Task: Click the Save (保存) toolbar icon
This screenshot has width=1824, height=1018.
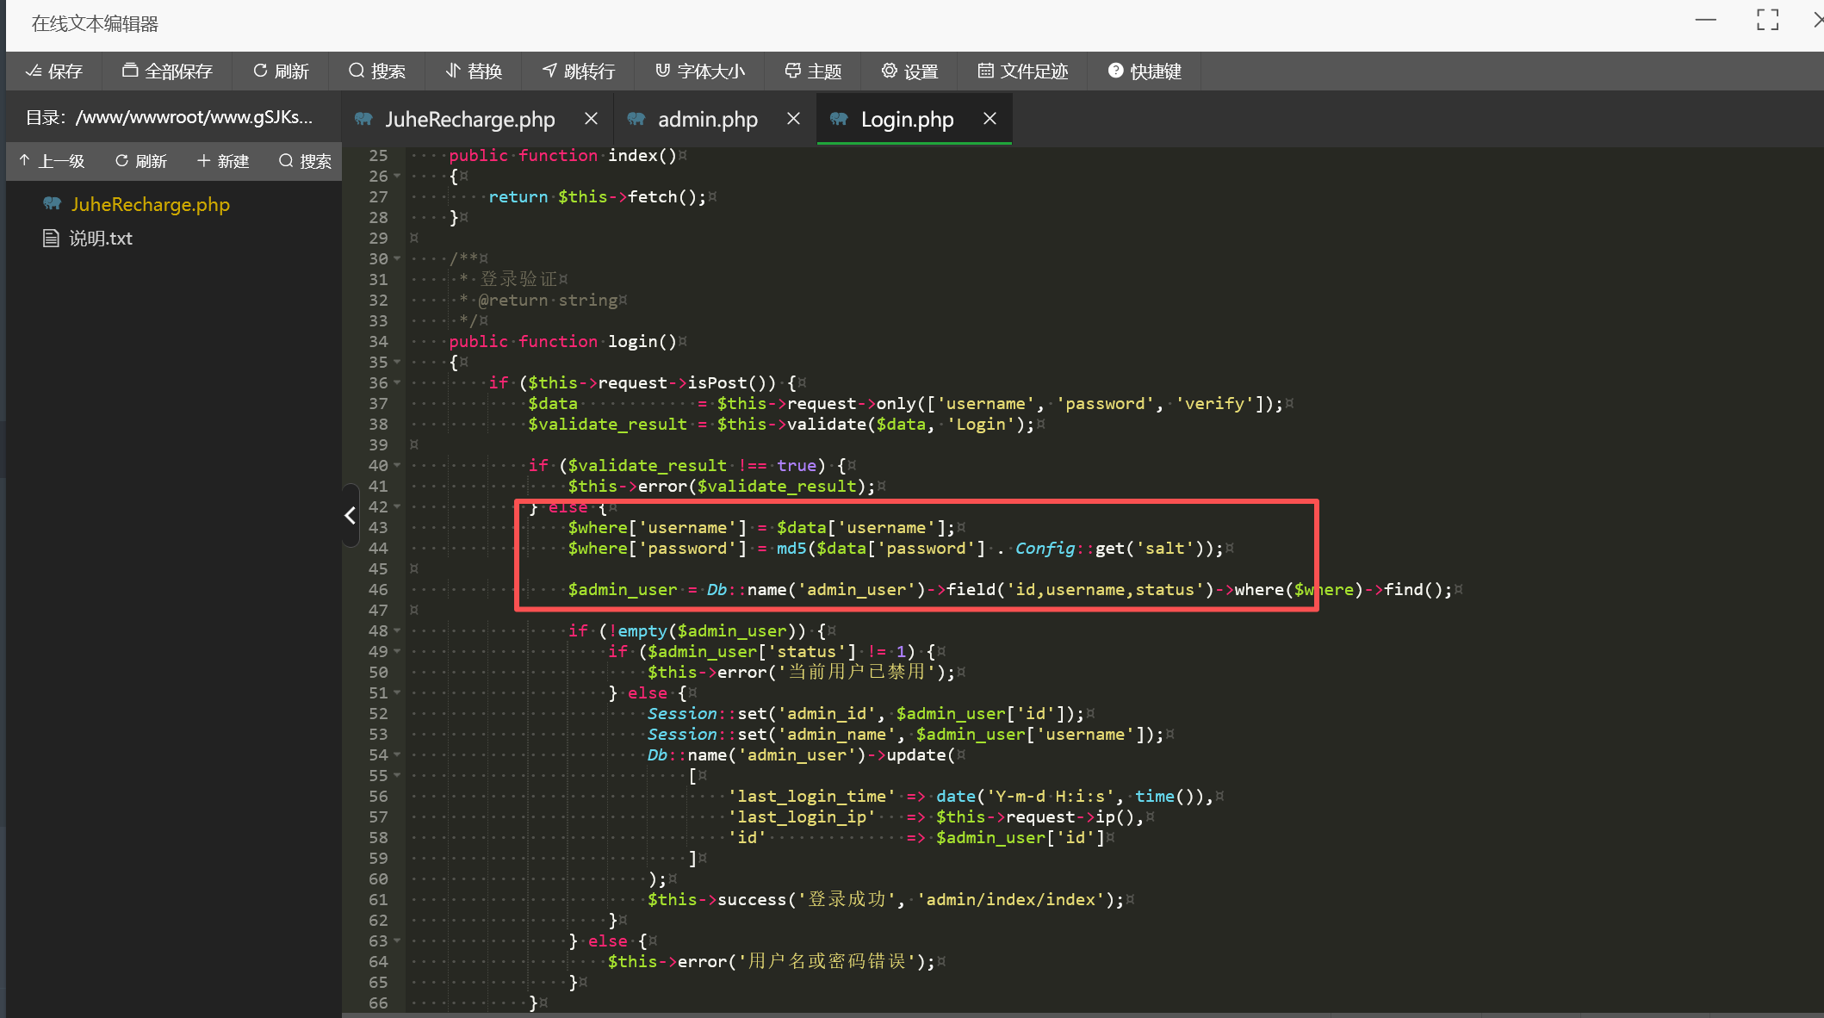Action: pyautogui.click(x=53, y=71)
